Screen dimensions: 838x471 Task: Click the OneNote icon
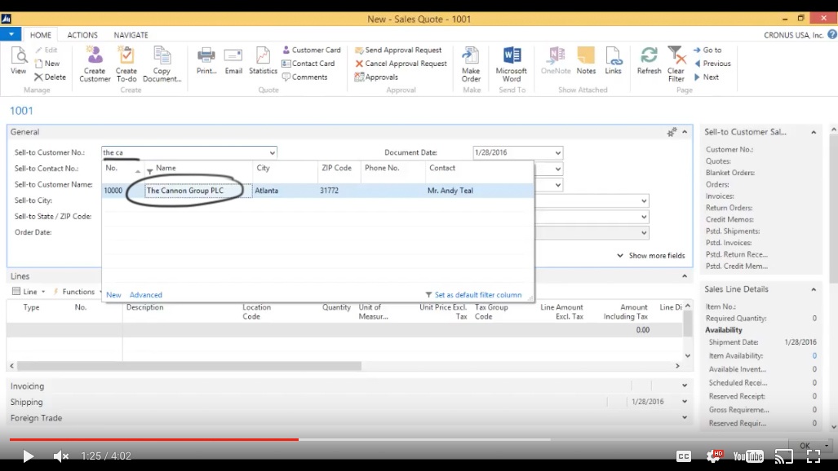pos(556,61)
